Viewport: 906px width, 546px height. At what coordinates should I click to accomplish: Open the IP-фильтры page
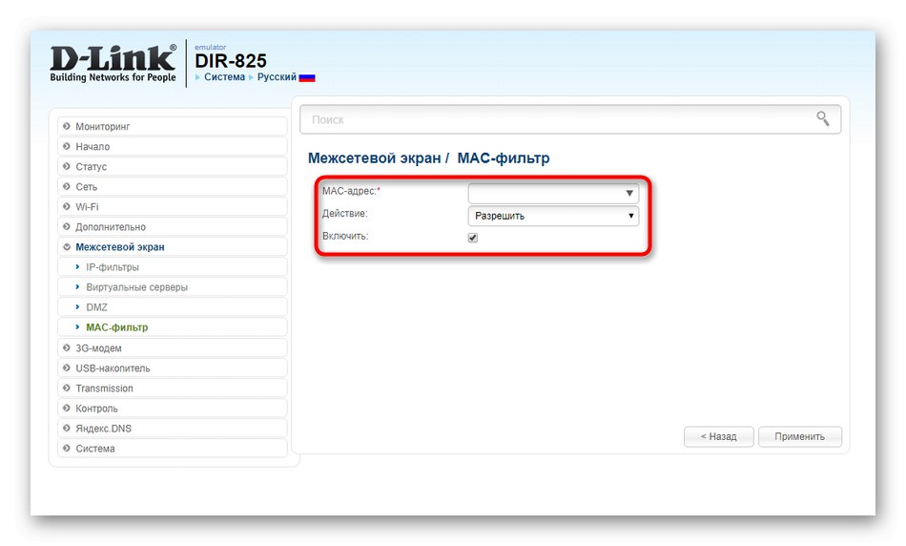click(173, 267)
